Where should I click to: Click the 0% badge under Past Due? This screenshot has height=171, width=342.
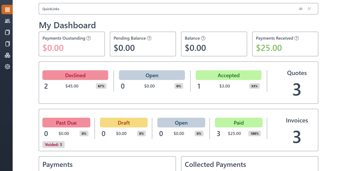click(x=84, y=134)
